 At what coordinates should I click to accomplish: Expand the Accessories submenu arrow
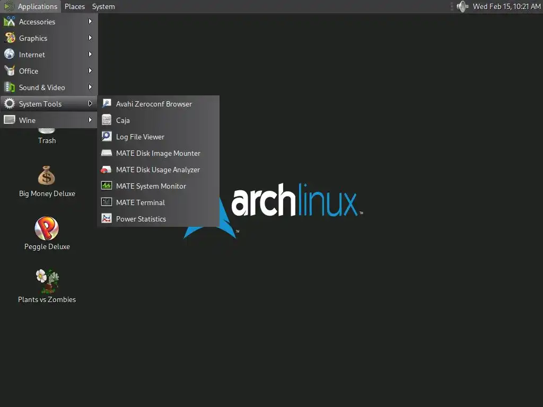[x=90, y=21]
